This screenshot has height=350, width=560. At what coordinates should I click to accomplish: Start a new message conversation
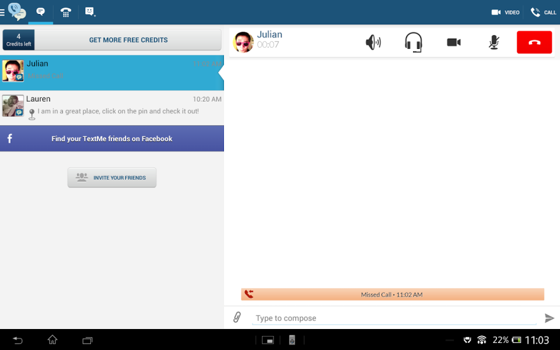(90, 12)
